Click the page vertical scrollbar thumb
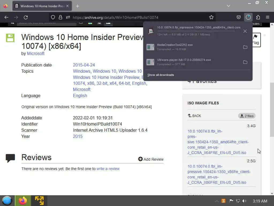The image size is (274, 206). (272, 109)
